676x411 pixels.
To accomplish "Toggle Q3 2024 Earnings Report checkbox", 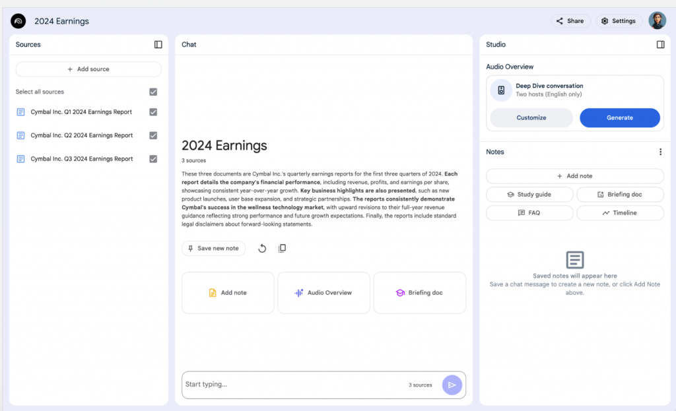I will 153,158.
